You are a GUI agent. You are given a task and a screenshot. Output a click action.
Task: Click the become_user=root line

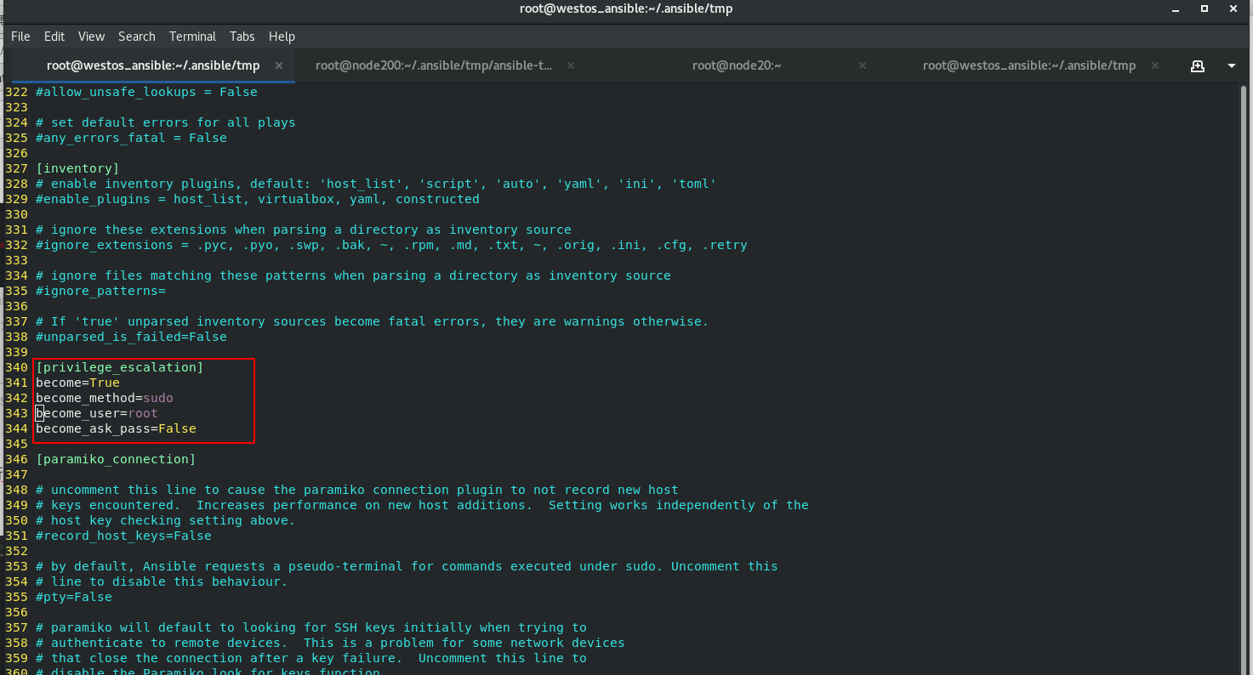(97, 413)
